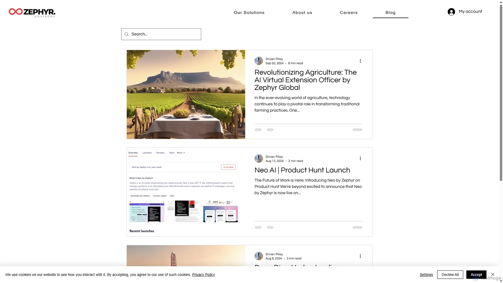
Task: Open more actions for Aug 8 post
Action: pos(360,256)
